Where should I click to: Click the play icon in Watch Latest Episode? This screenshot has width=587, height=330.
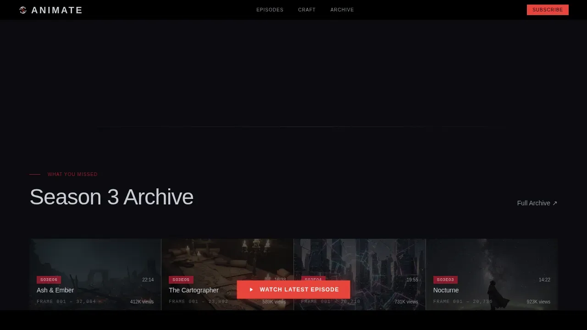(x=251, y=290)
